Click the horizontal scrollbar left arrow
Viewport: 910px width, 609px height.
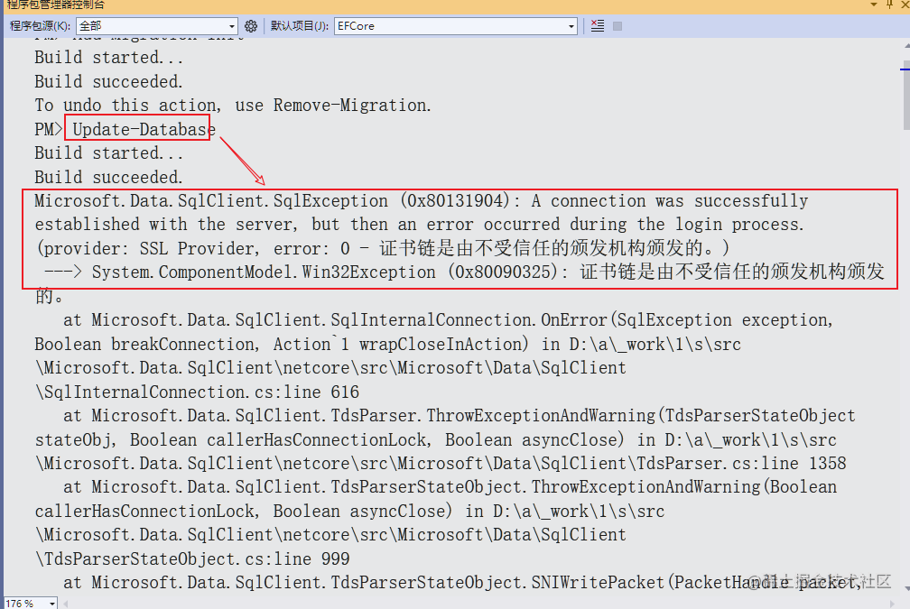tap(65, 604)
